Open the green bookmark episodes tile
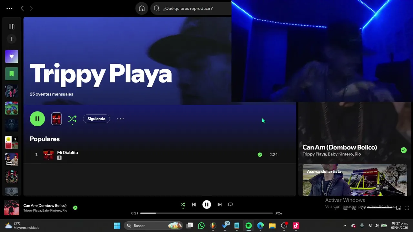Image resolution: width=413 pixels, height=232 pixels. 12,74
